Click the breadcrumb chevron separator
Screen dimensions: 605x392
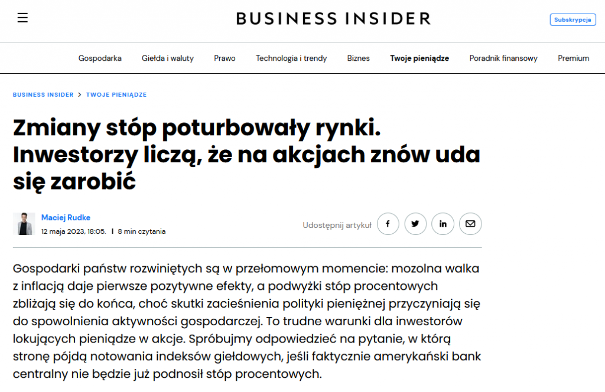tap(80, 95)
